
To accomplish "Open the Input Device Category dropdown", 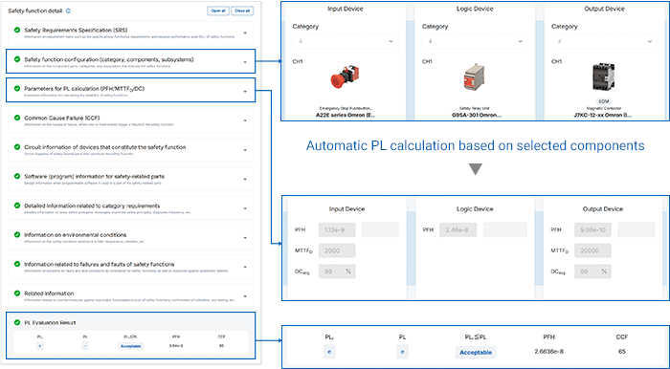I will (x=346, y=41).
